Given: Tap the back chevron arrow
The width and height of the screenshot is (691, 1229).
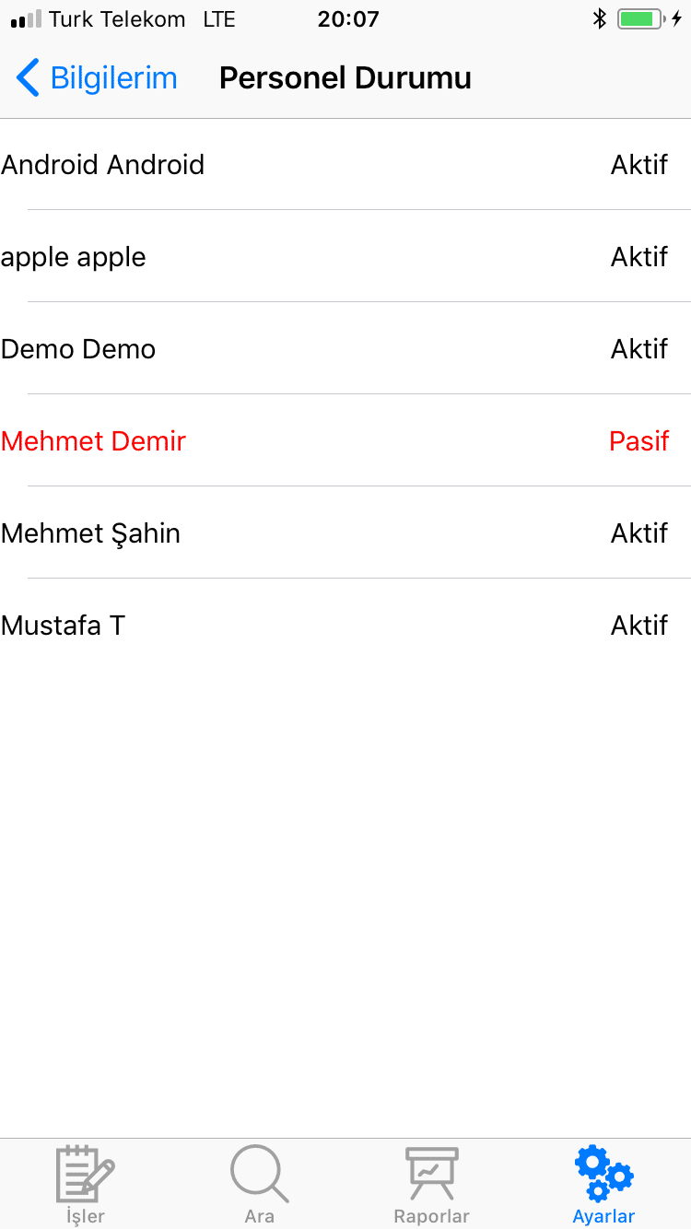Looking at the screenshot, I should click(x=28, y=78).
